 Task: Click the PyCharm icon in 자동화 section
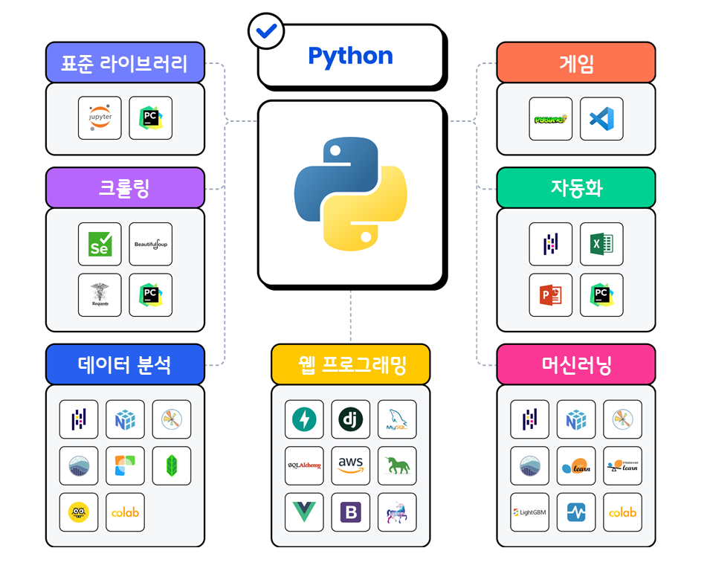(x=601, y=295)
